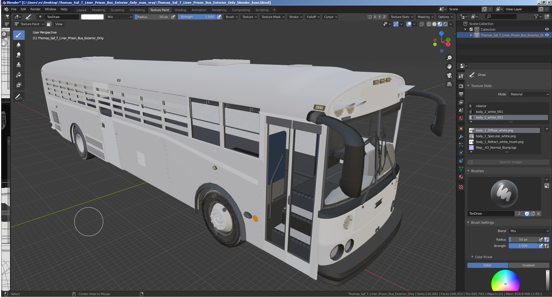Open the Scene properties tab

pos(461,110)
